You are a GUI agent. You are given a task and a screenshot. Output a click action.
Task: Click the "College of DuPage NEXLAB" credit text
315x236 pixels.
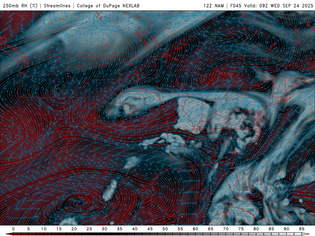108,6
